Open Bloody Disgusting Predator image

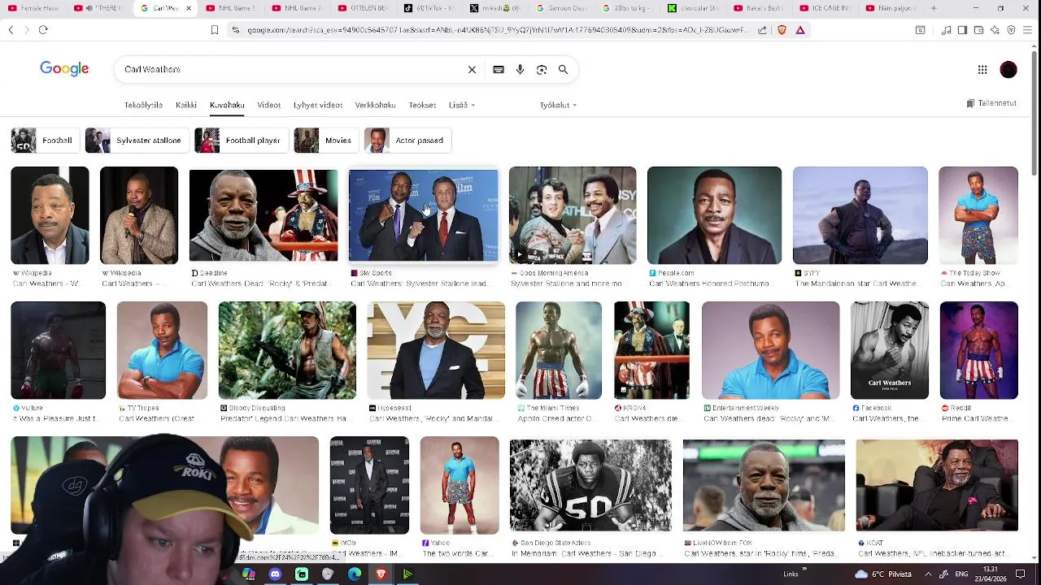pos(287,350)
